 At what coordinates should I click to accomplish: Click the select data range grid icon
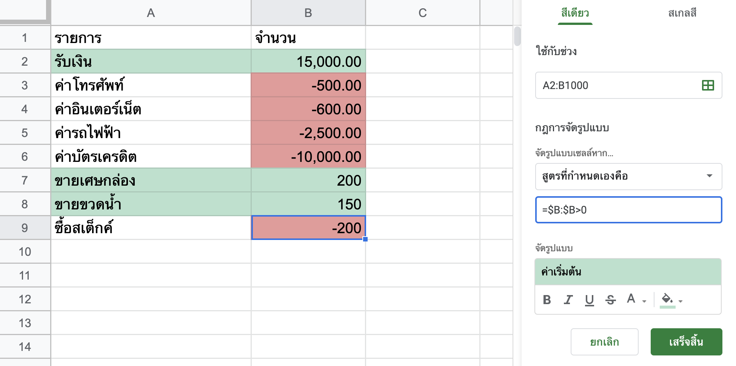click(x=708, y=85)
